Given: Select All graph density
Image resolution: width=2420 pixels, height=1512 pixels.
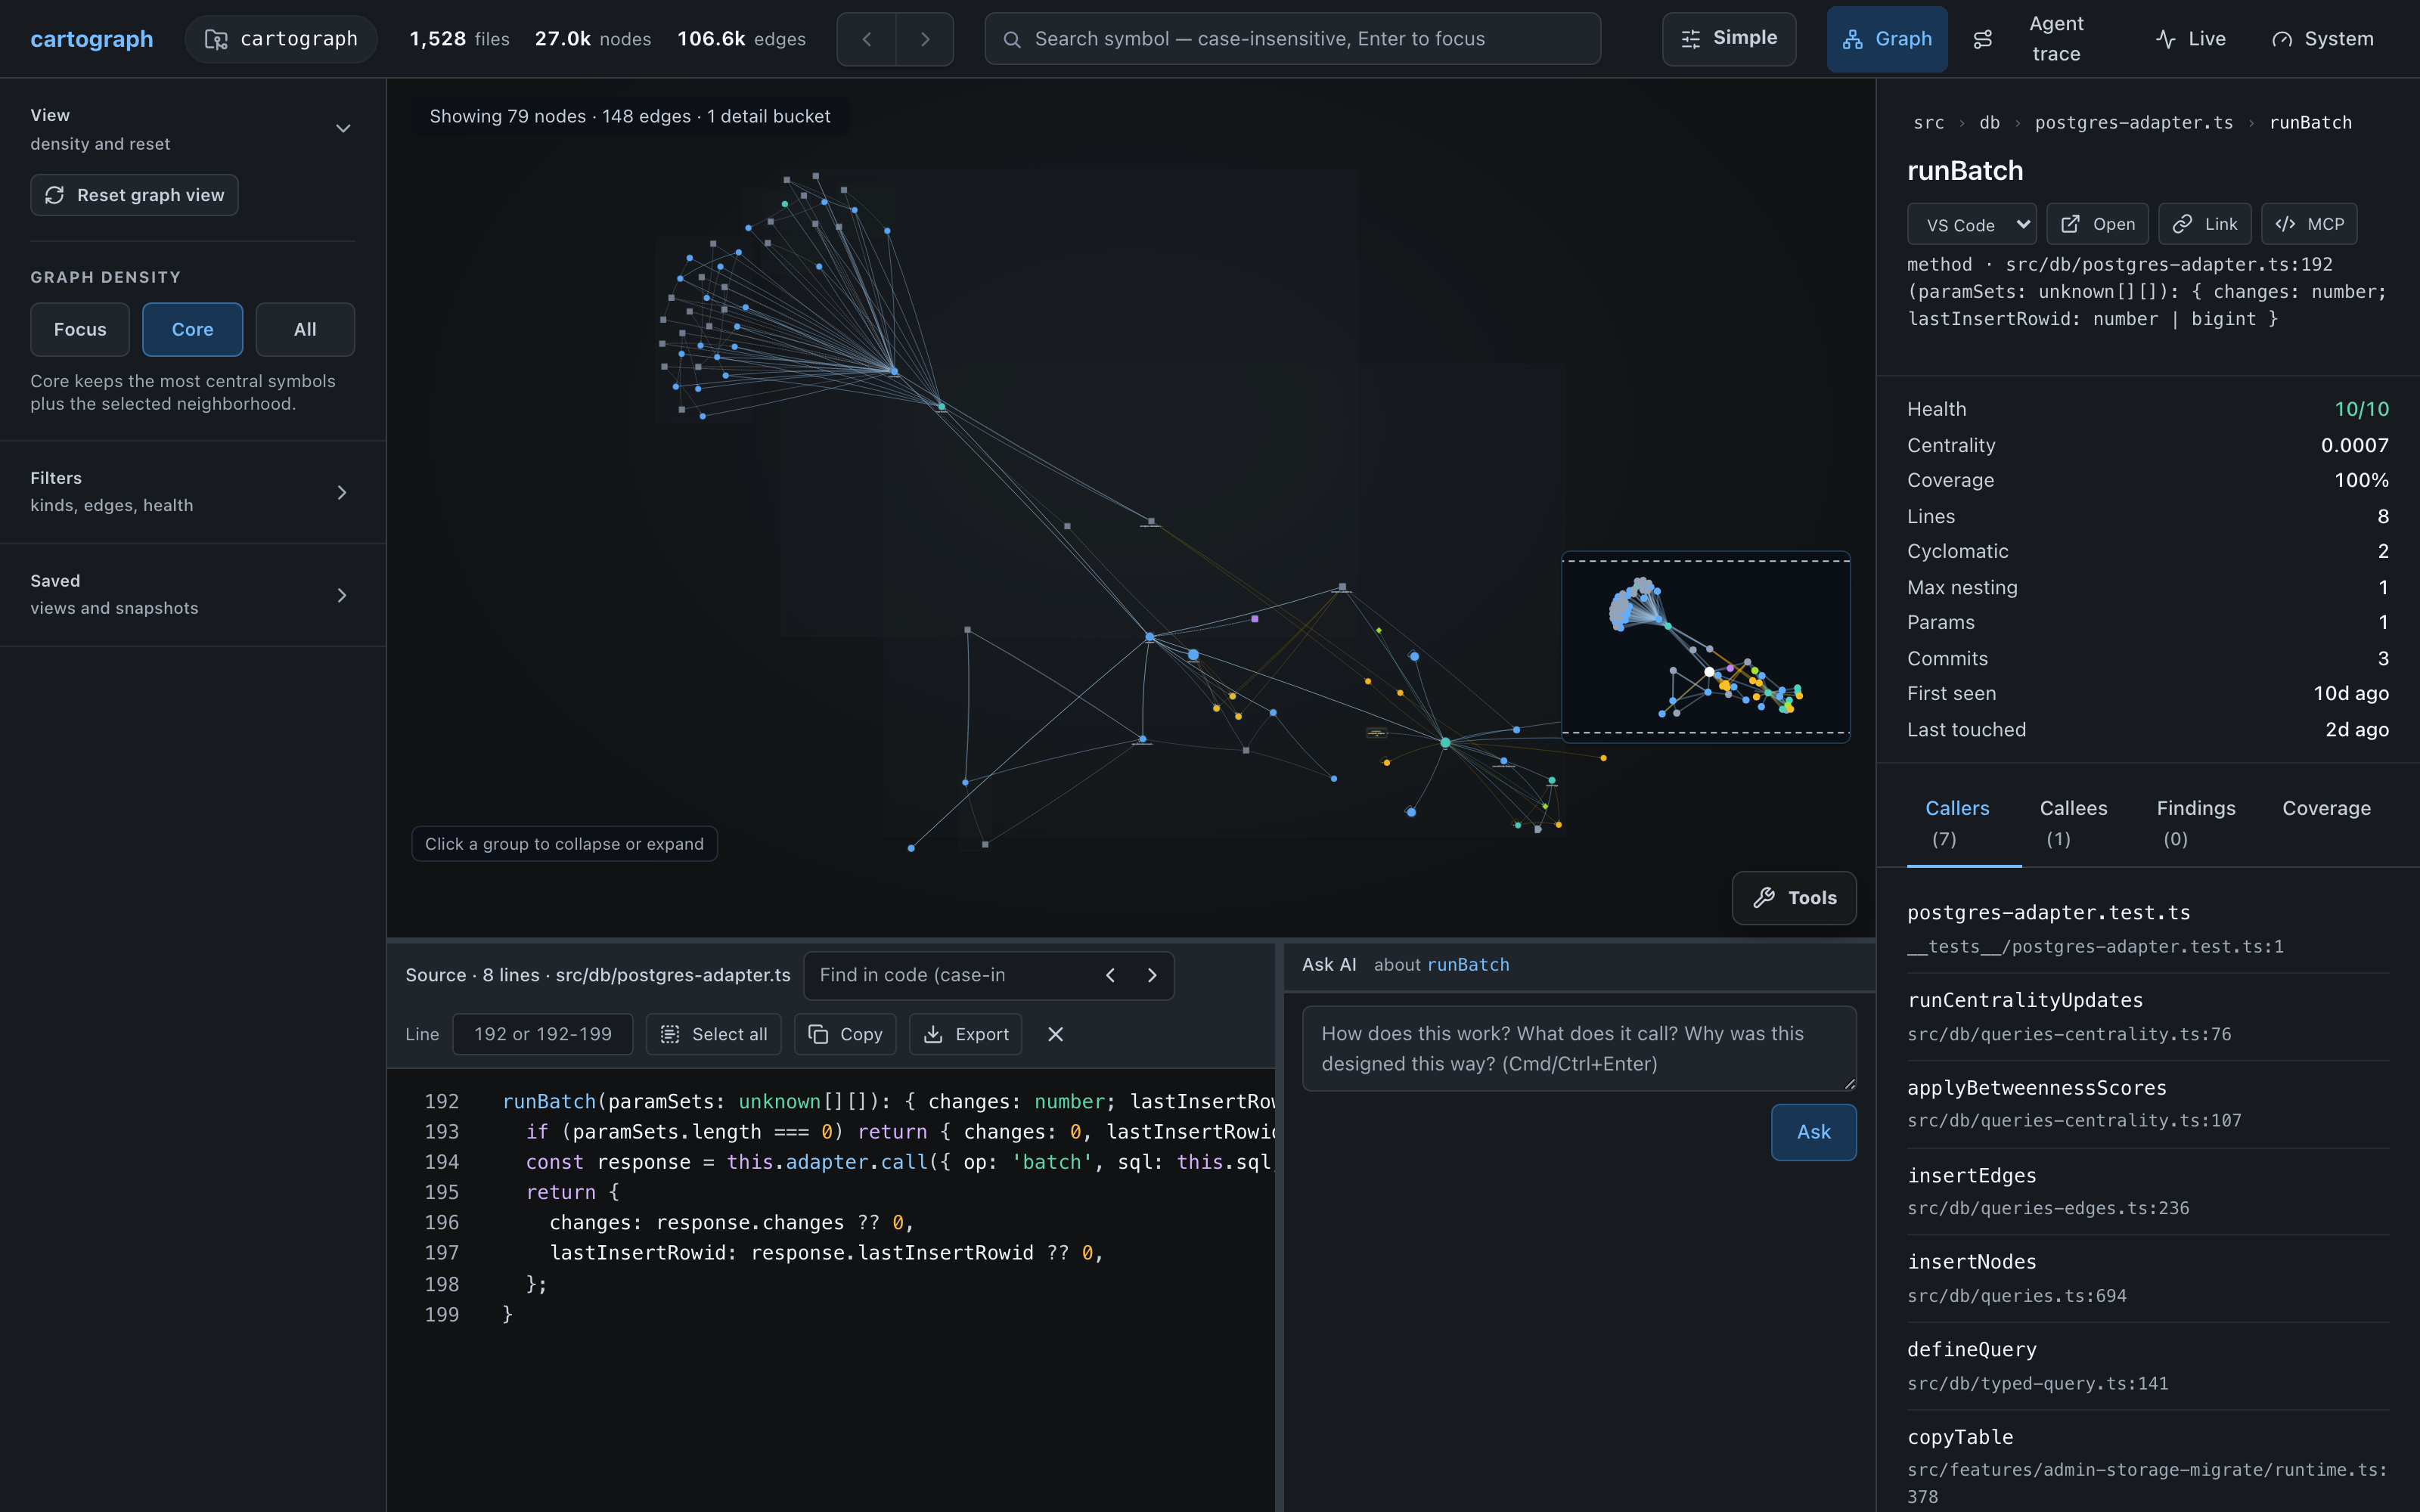Looking at the screenshot, I should tap(305, 329).
